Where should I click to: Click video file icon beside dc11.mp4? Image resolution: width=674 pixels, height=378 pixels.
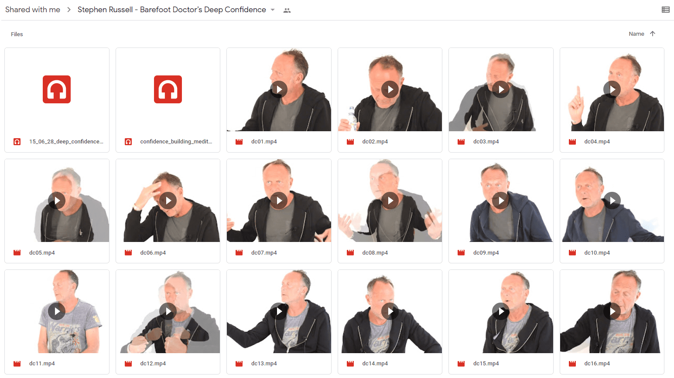click(x=17, y=364)
